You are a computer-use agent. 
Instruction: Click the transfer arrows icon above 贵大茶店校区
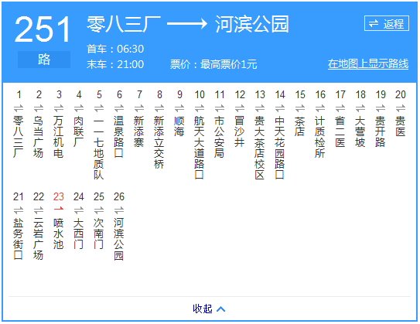pos(260,108)
